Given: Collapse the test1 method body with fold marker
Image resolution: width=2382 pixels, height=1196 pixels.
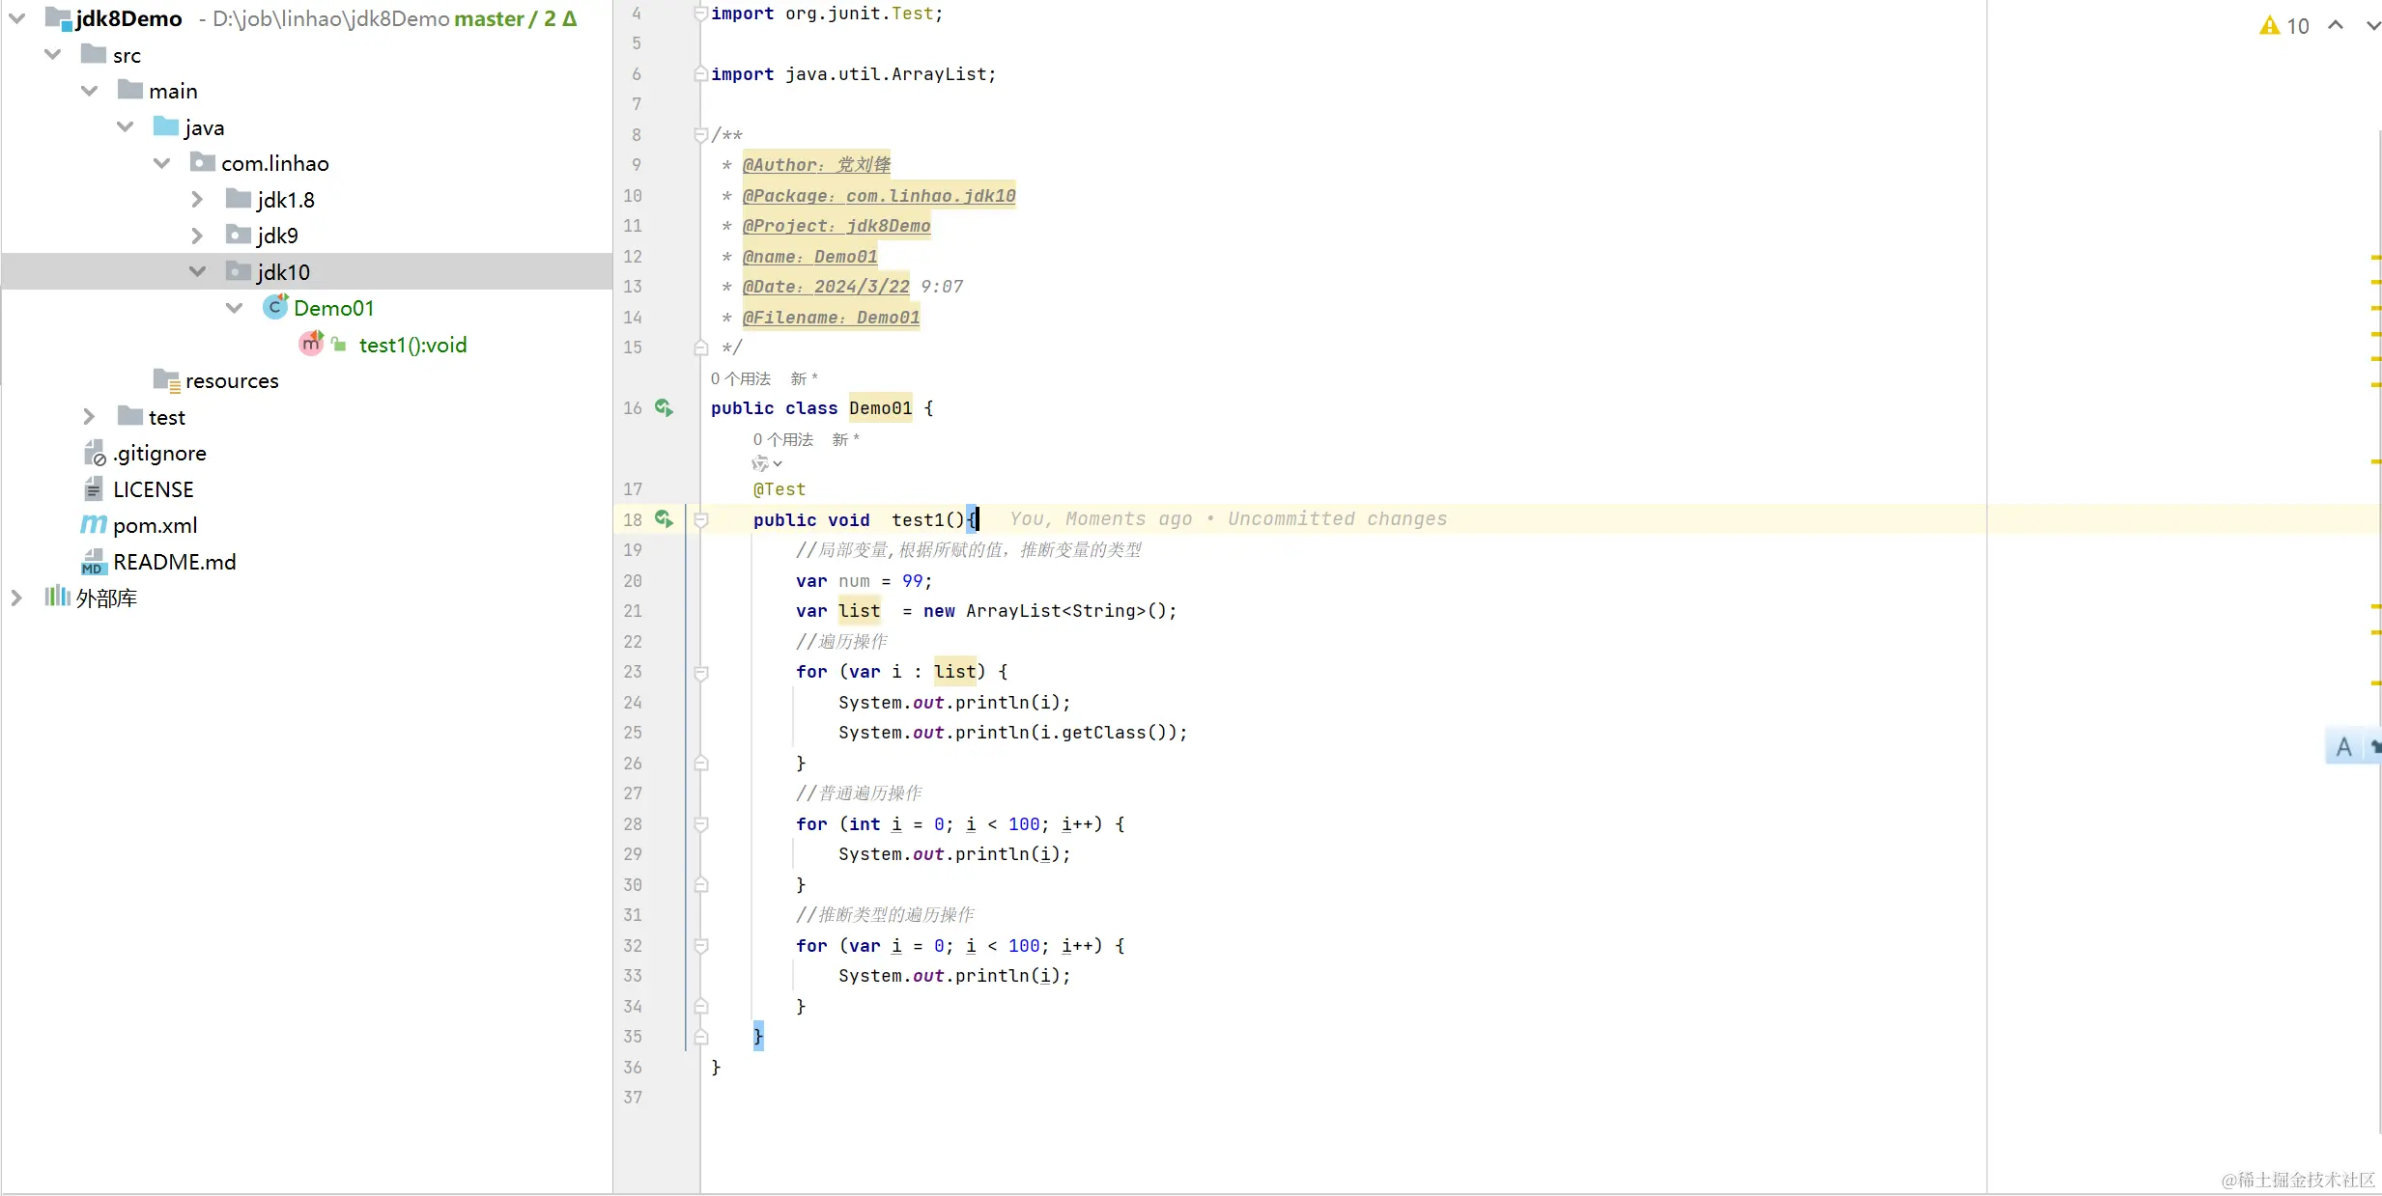Looking at the screenshot, I should point(701,519).
